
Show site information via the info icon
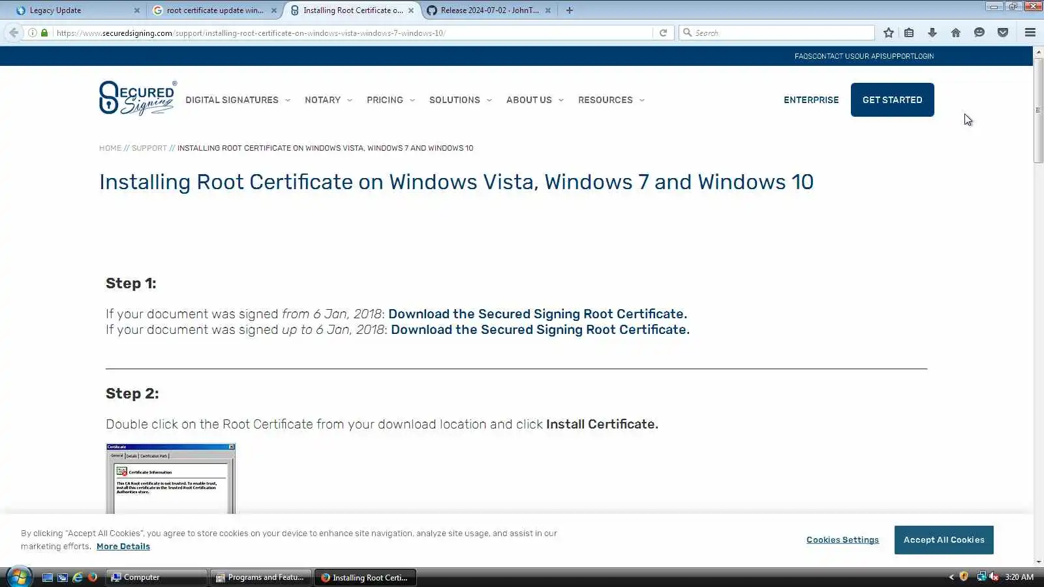32,33
